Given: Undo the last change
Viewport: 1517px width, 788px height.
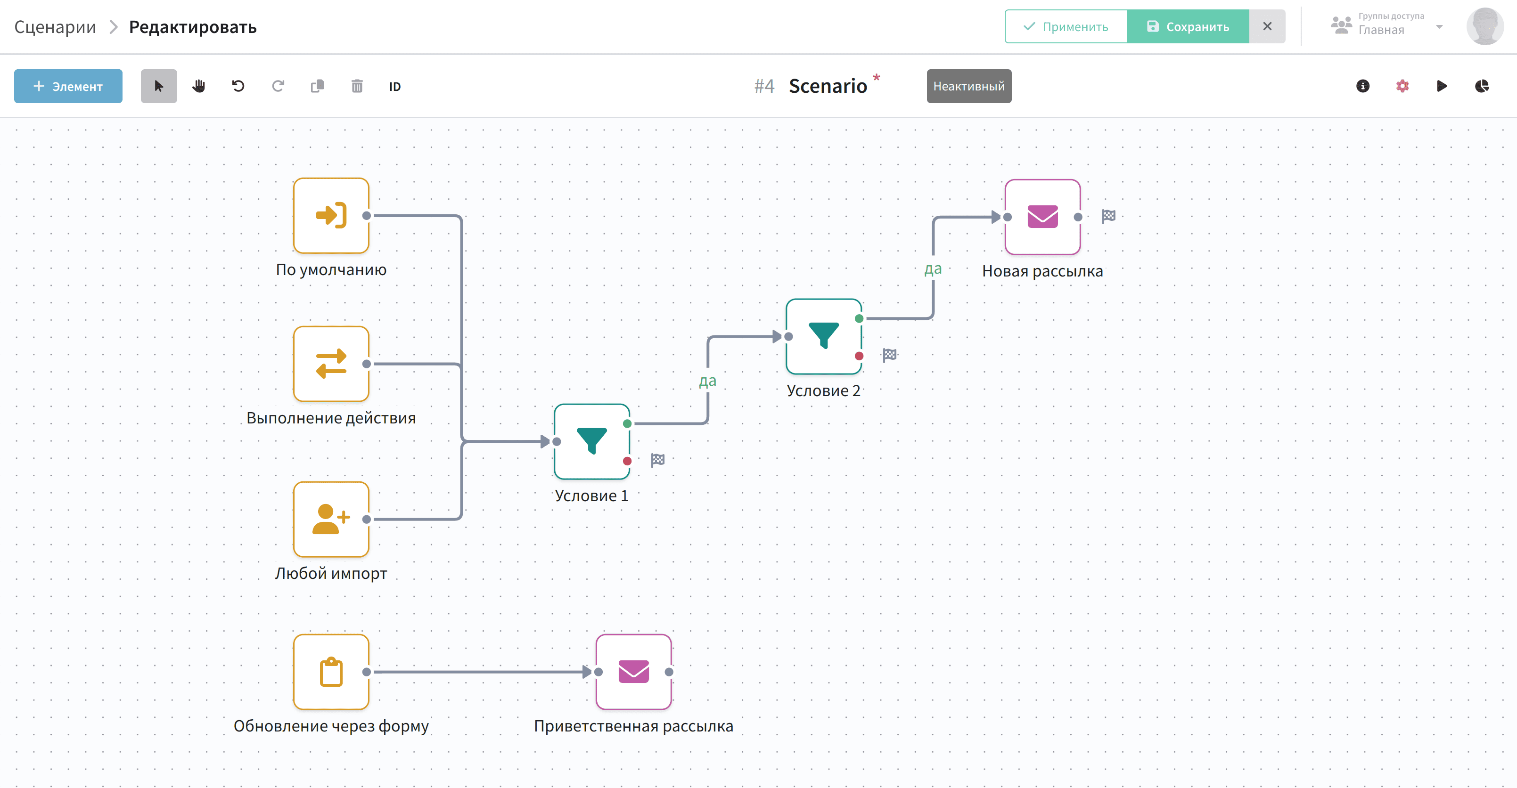Looking at the screenshot, I should tap(238, 86).
